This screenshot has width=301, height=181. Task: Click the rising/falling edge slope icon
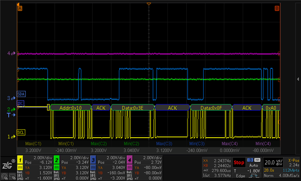pos(254,176)
